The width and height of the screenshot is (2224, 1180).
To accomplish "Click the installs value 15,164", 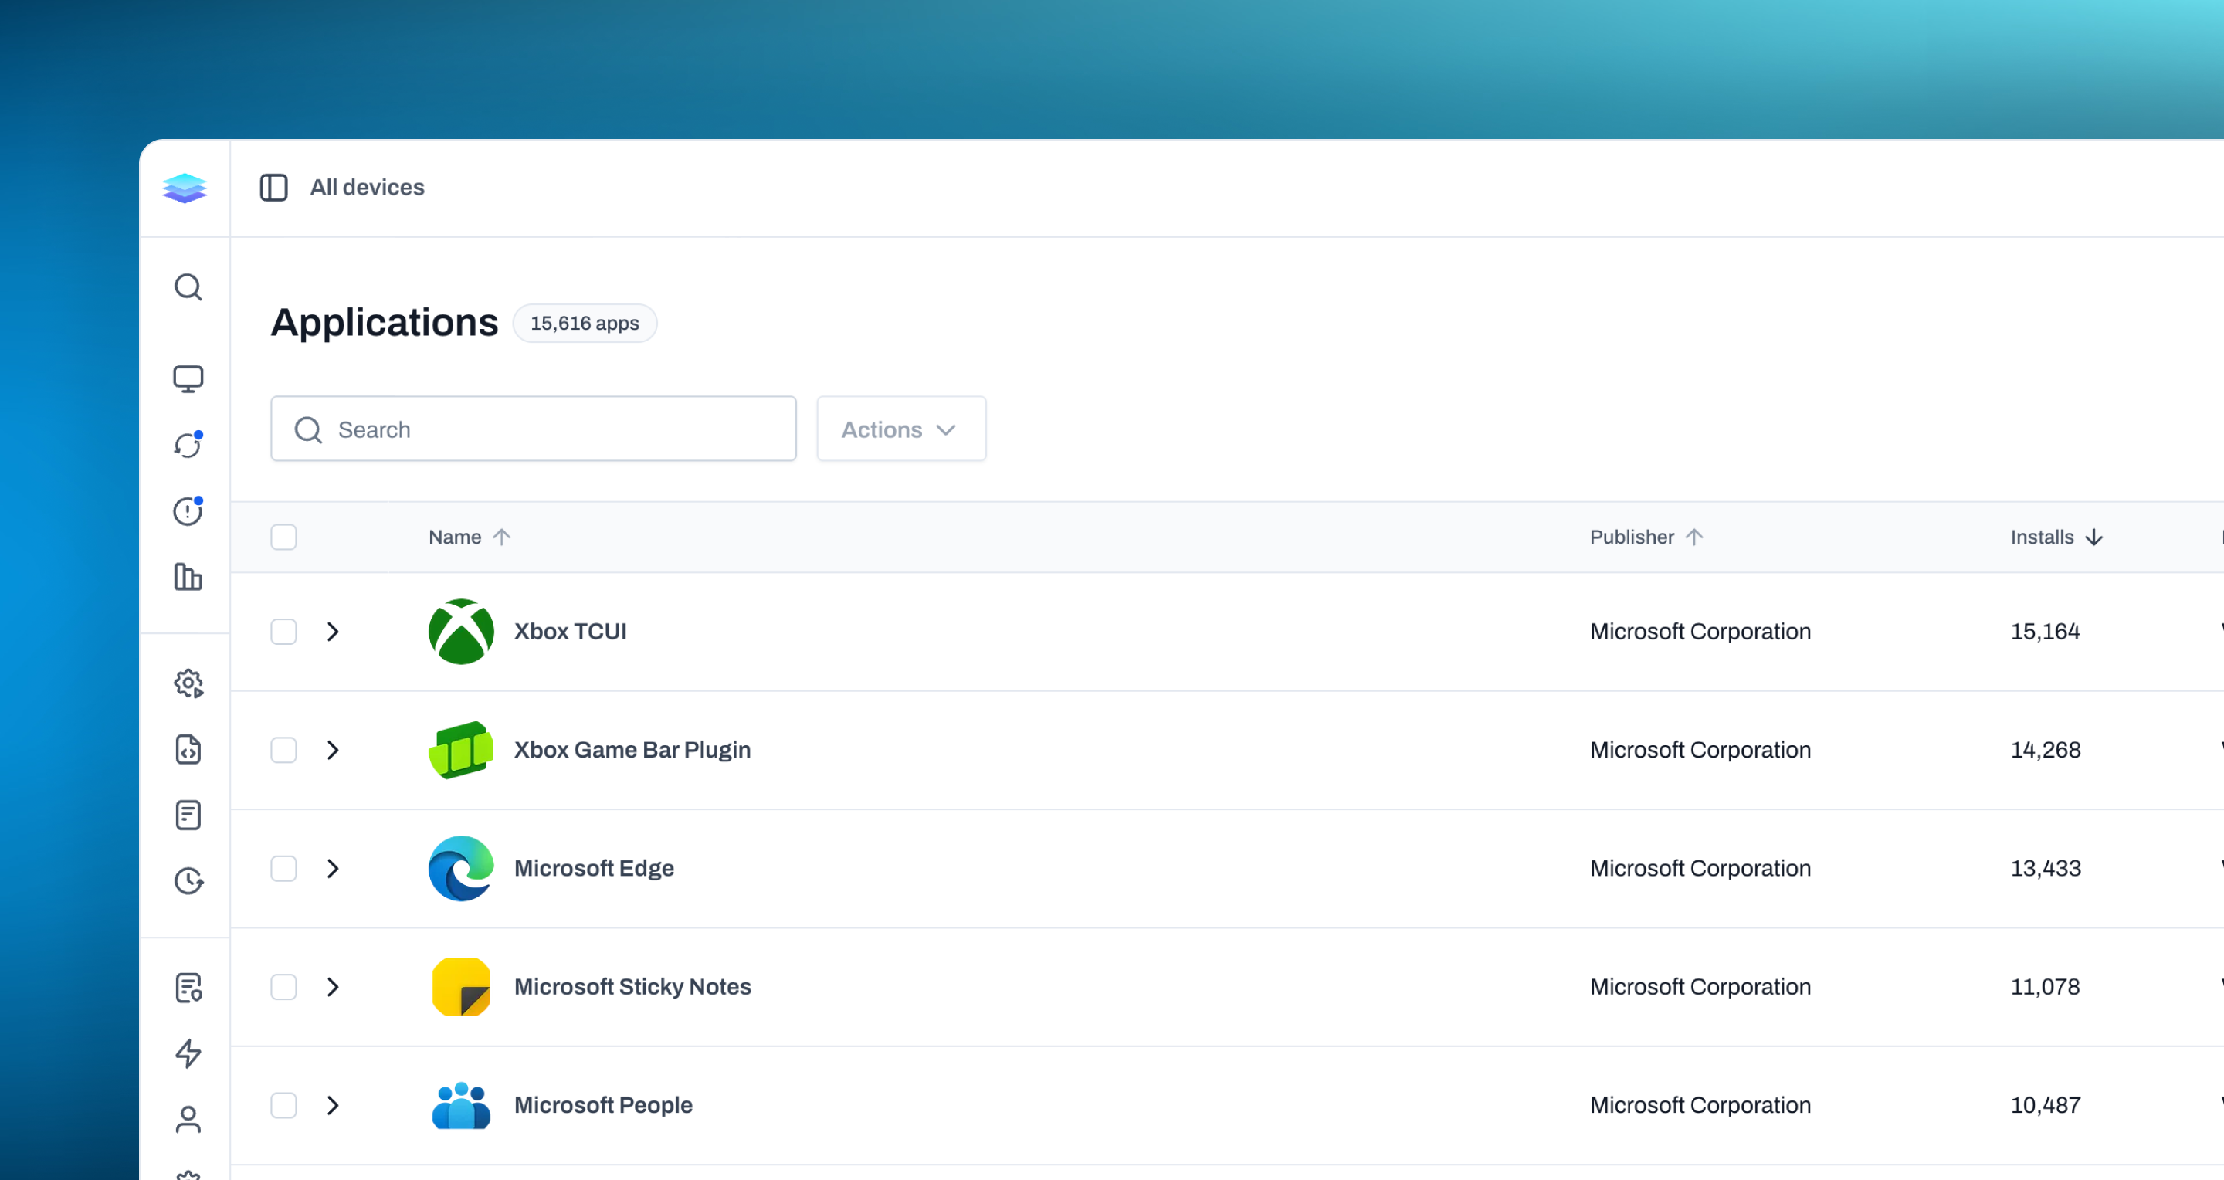I will [x=2046, y=632].
